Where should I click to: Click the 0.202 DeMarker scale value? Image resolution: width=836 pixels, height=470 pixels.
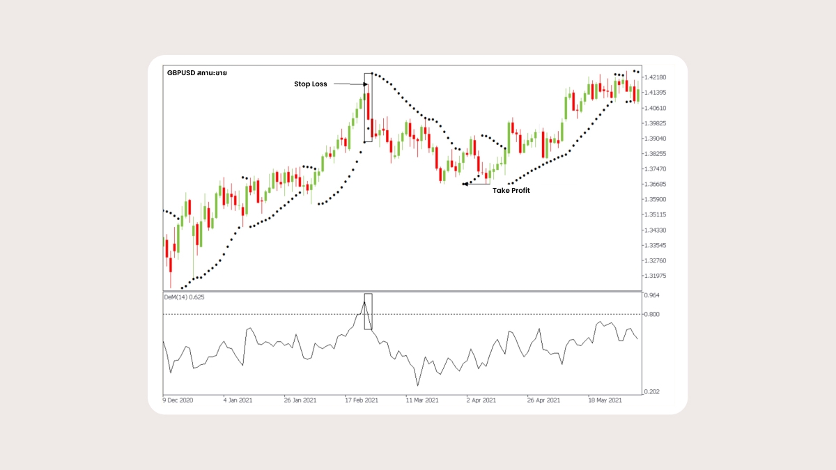(653, 392)
